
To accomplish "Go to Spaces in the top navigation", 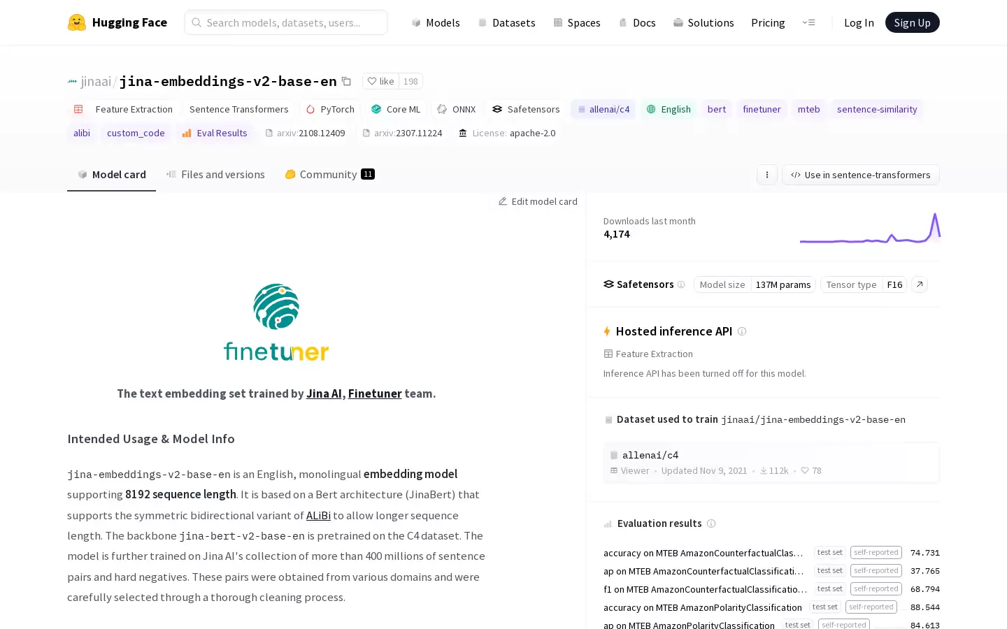I will point(577,22).
